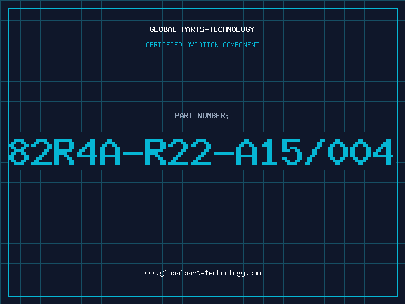405x304 pixels.
Task: Click the CERTIFIED AVIATION COMPONENT subtitle
Action: click(202, 45)
